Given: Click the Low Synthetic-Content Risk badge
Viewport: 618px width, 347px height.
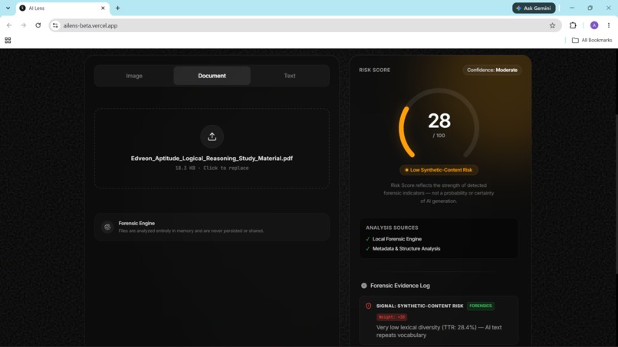Looking at the screenshot, I should point(439,170).
